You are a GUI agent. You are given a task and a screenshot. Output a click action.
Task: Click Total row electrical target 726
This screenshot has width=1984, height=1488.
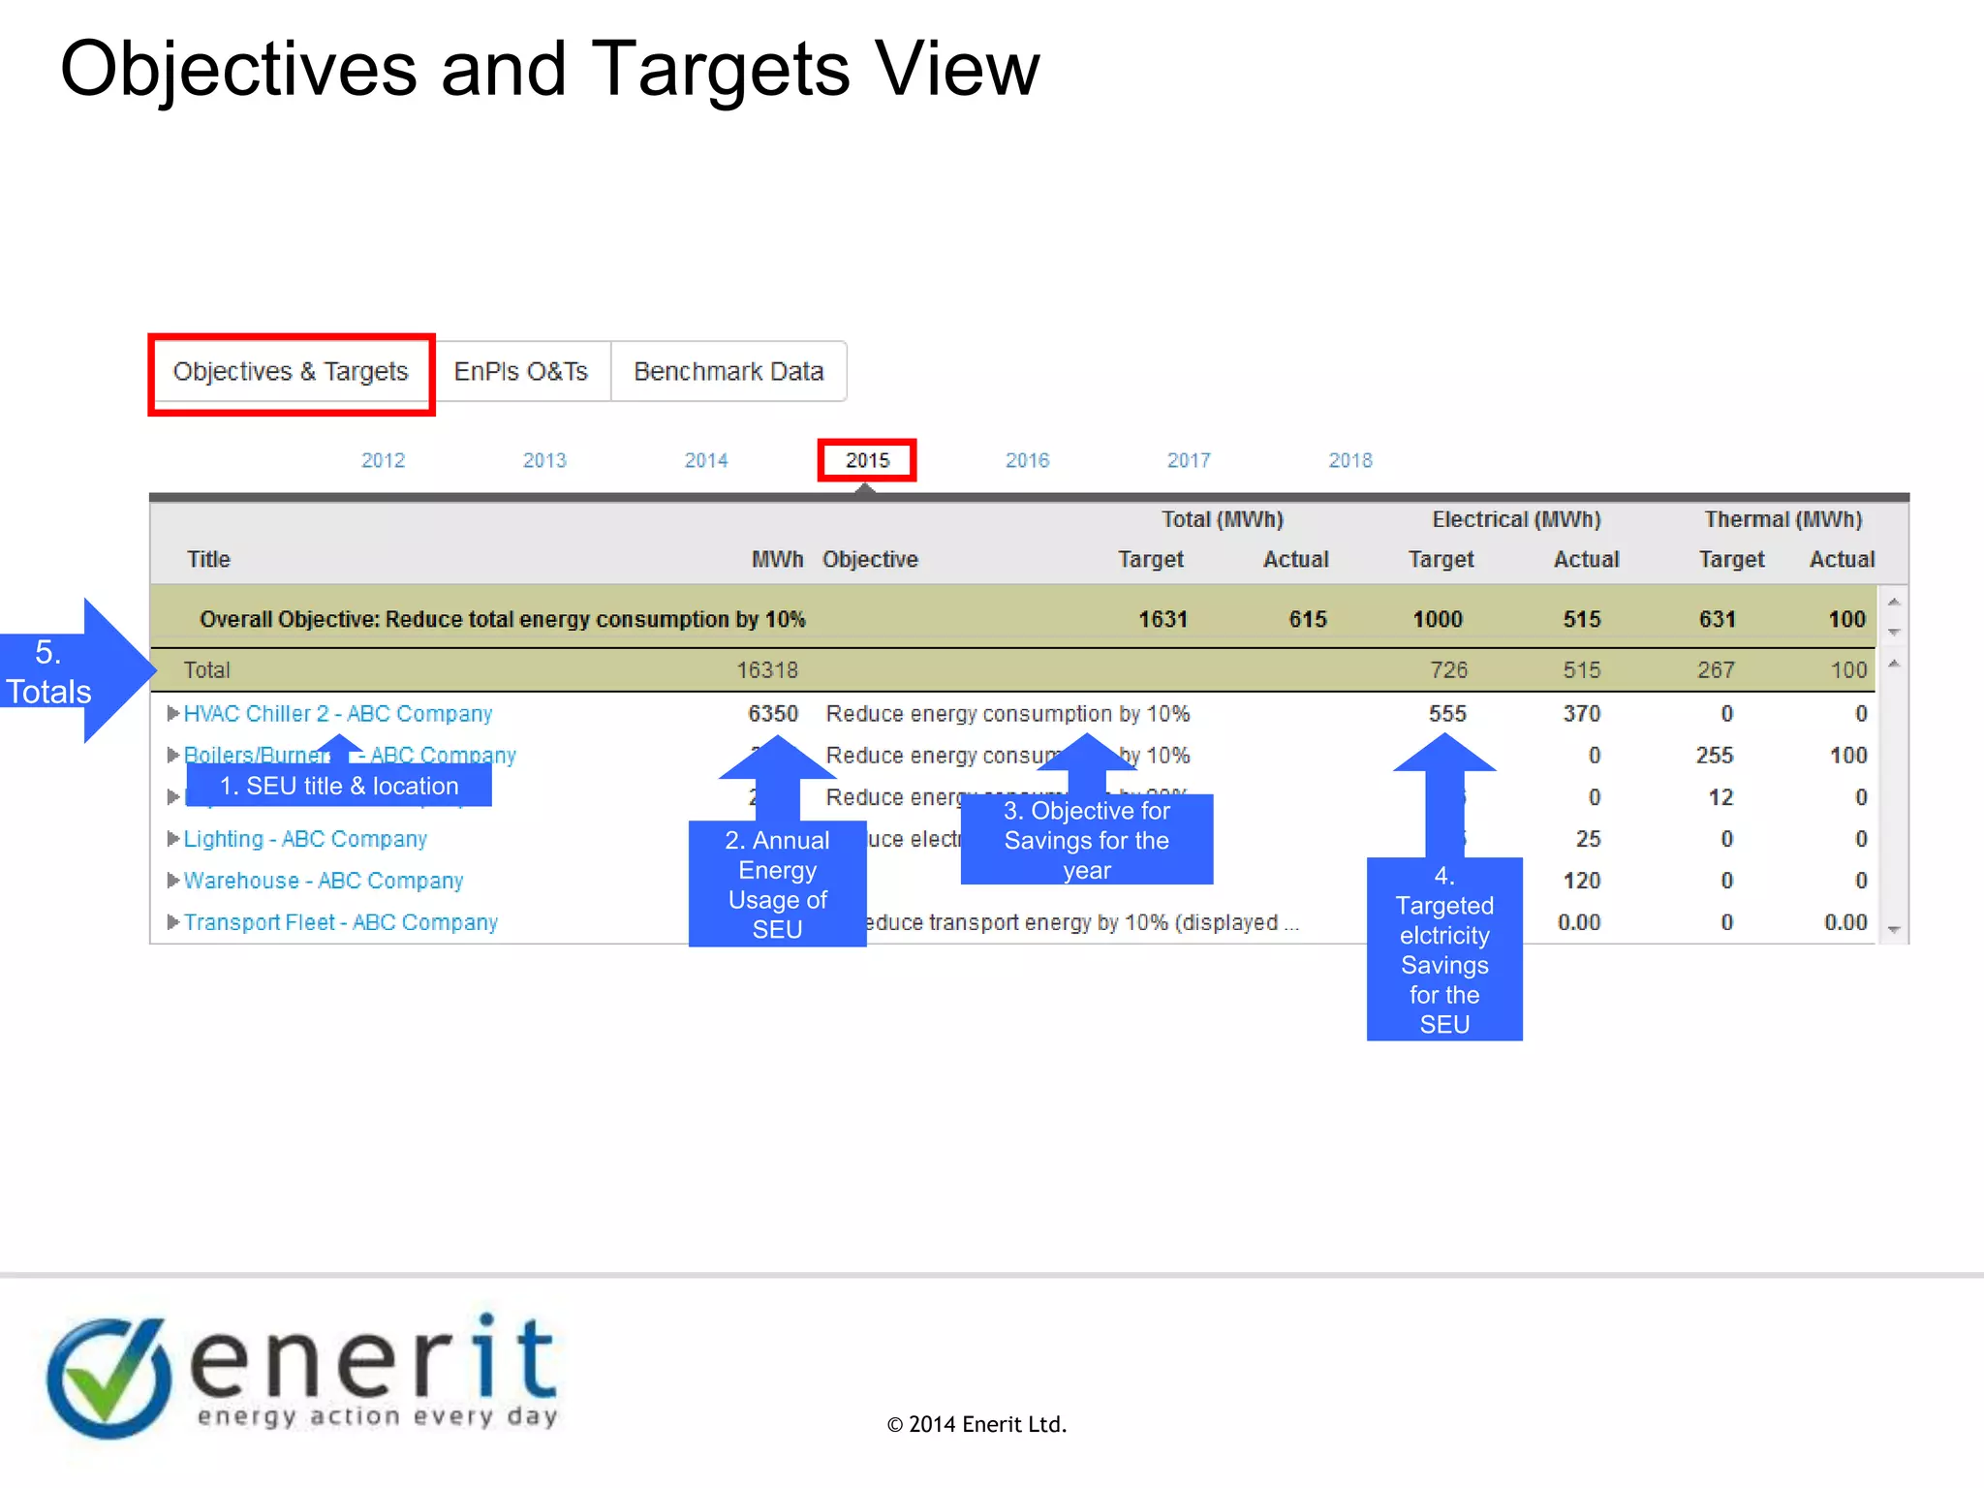[1449, 670]
